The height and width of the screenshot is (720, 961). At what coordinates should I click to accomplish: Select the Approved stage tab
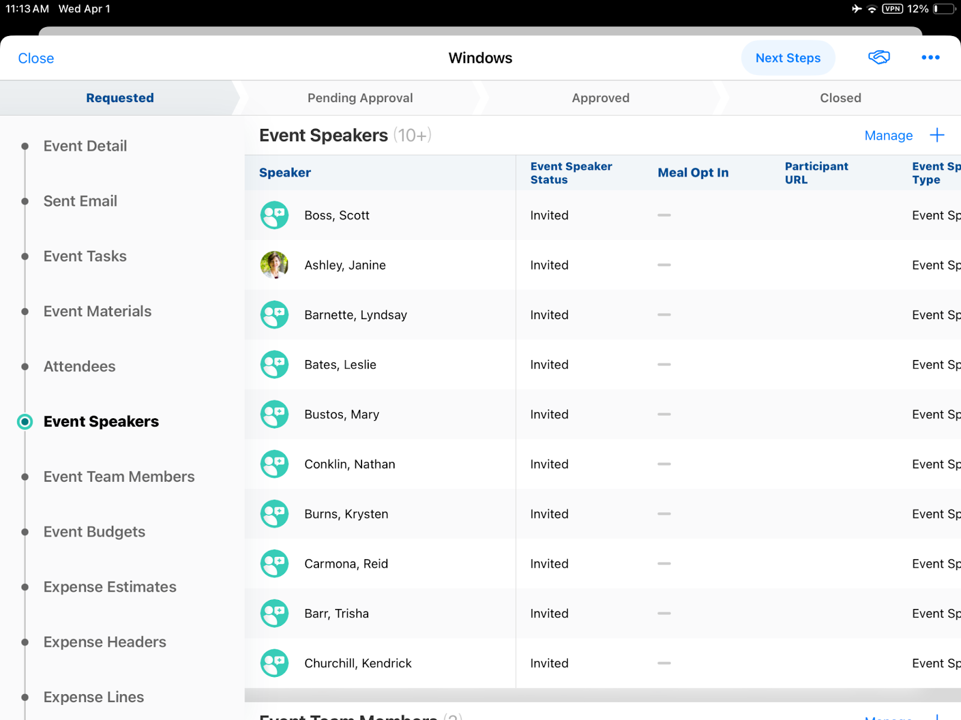coord(600,98)
